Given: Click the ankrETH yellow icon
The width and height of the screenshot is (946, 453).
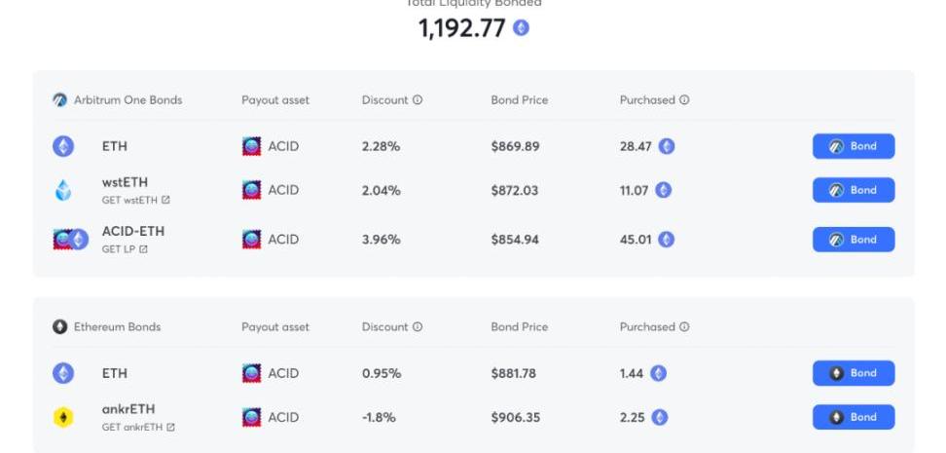Looking at the screenshot, I should [x=63, y=418].
